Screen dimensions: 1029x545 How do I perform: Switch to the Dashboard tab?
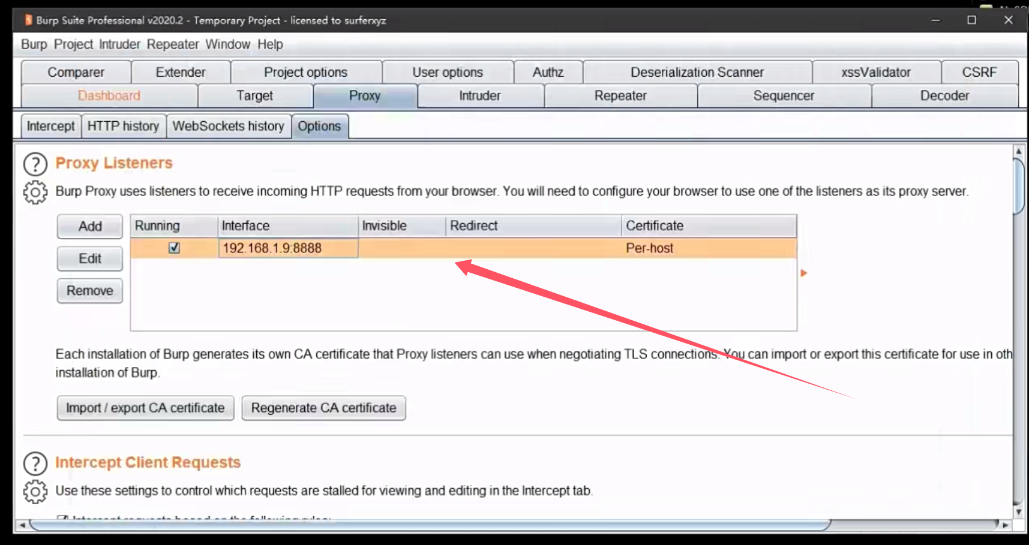click(x=109, y=96)
